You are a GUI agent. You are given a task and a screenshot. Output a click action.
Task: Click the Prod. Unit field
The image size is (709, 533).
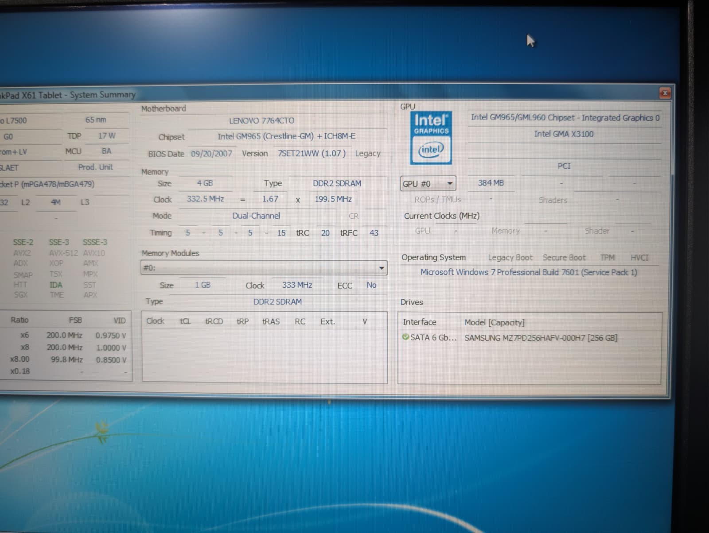[x=96, y=167]
